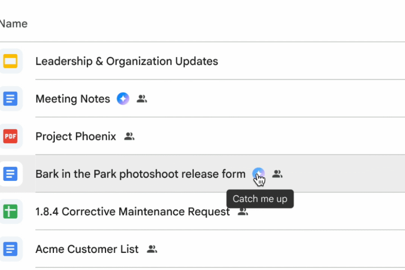Click the Google Docs icon beside Meeting Notes
This screenshot has width=405, height=270.
[11, 99]
